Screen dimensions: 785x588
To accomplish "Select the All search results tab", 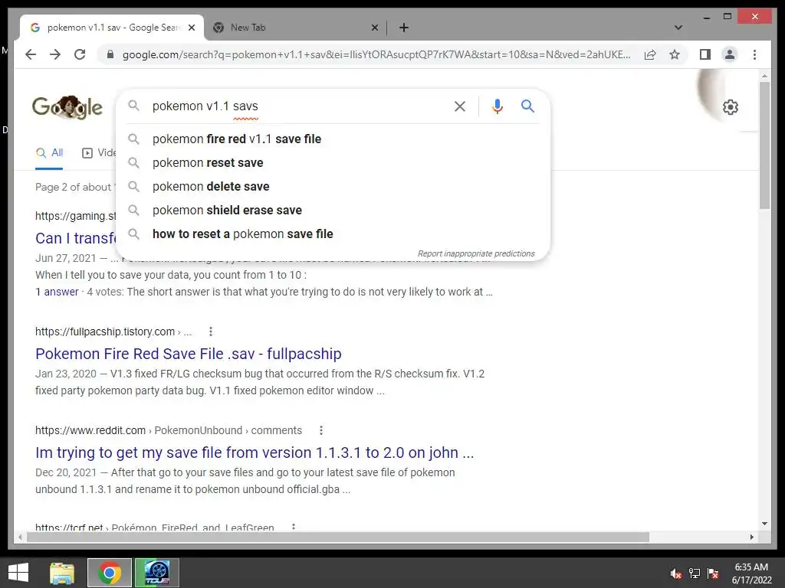I will [x=49, y=153].
